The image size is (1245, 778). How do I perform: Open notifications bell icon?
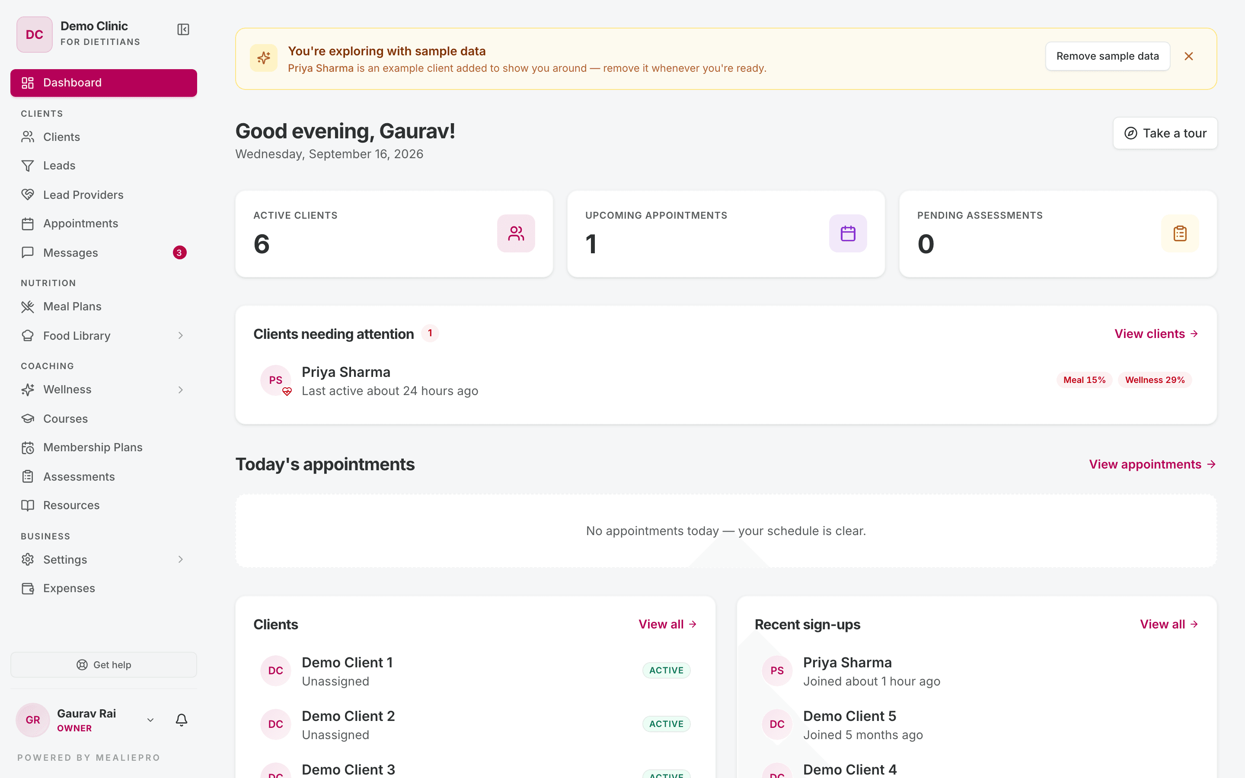click(182, 719)
